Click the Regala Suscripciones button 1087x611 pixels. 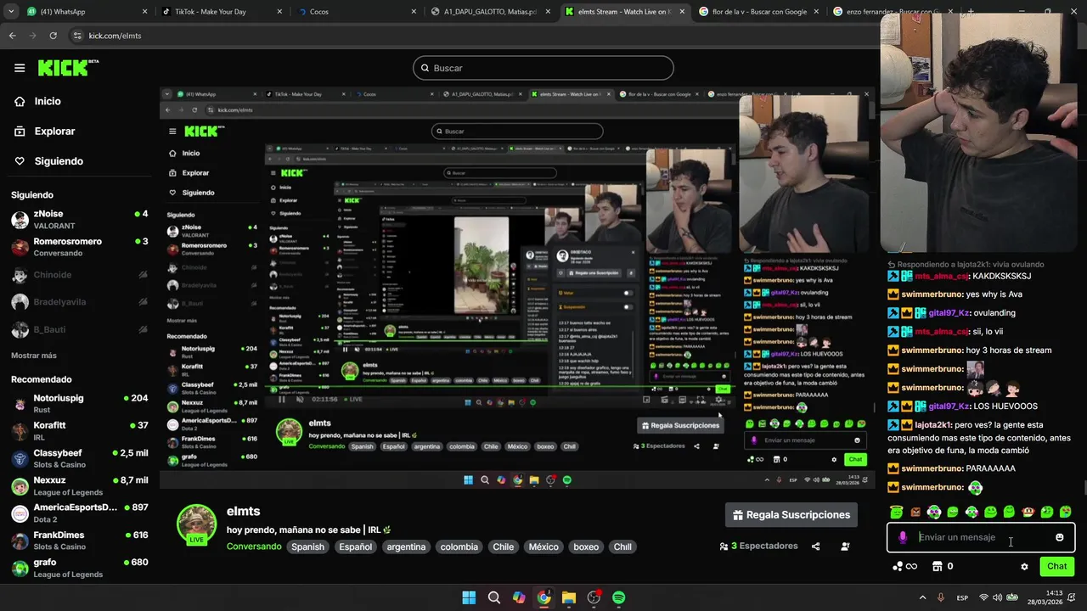click(x=791, y=515)
